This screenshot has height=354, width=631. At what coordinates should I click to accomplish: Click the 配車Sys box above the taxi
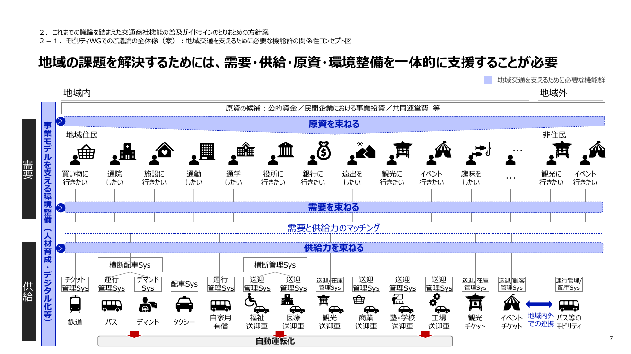(184, 284)
